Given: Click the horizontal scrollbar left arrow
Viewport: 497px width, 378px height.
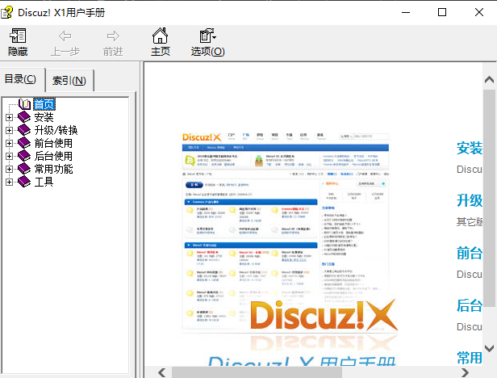Looking at the screenshot, I should (x=163, y=372).
